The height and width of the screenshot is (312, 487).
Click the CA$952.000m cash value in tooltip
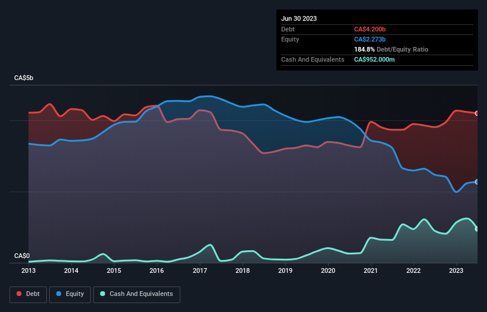point(374,59)
